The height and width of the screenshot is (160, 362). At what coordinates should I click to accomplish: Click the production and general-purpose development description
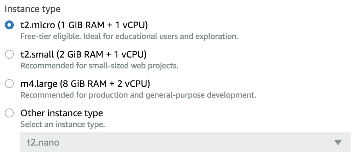click(138, 95)
